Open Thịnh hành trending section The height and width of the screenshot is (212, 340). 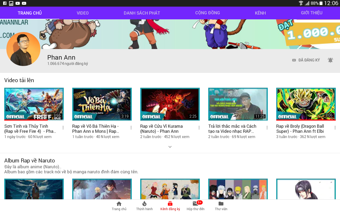pos(144,206)
